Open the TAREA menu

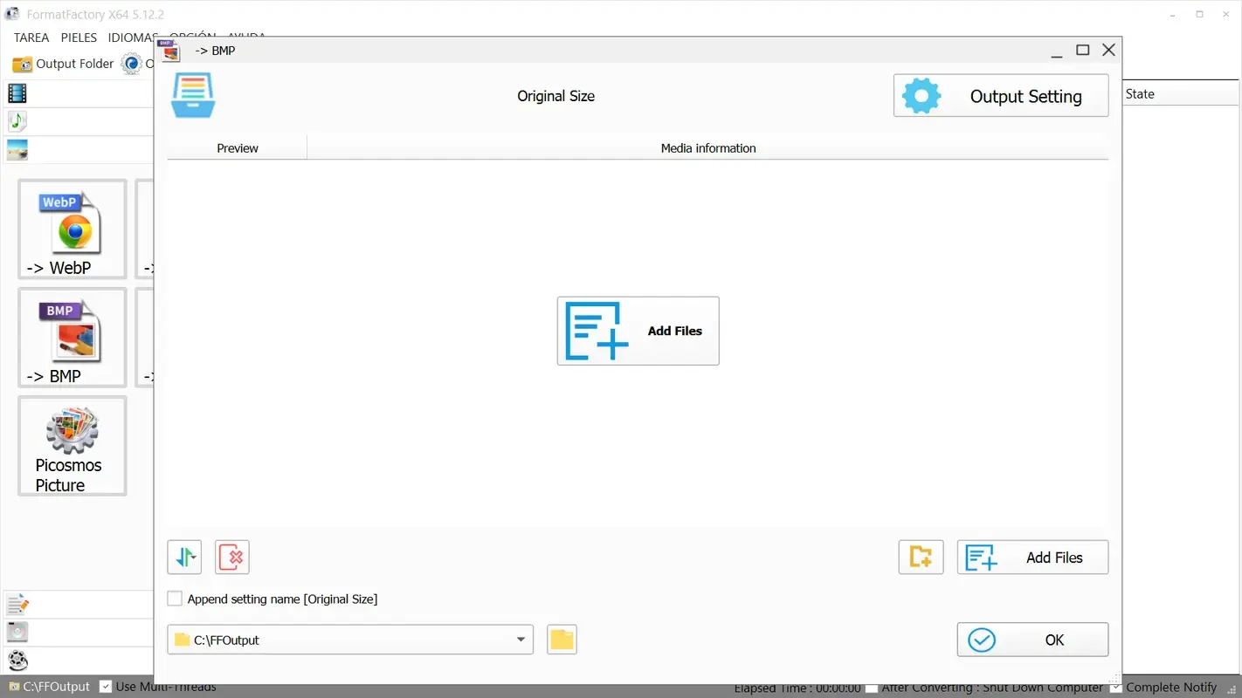(31, 38)
